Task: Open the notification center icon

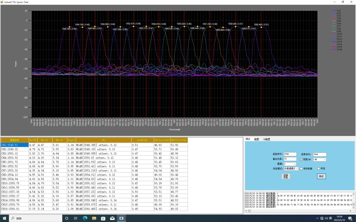Action: 350,218
